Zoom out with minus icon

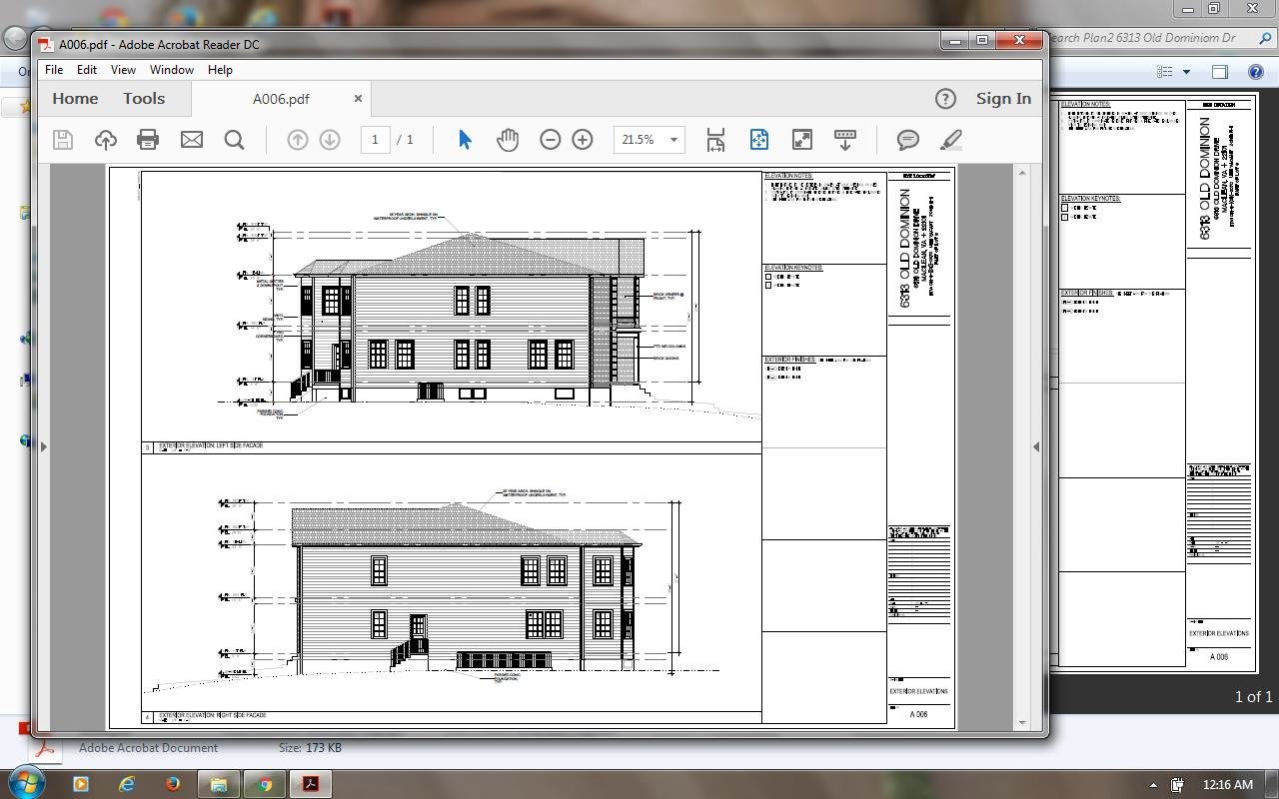550,140
